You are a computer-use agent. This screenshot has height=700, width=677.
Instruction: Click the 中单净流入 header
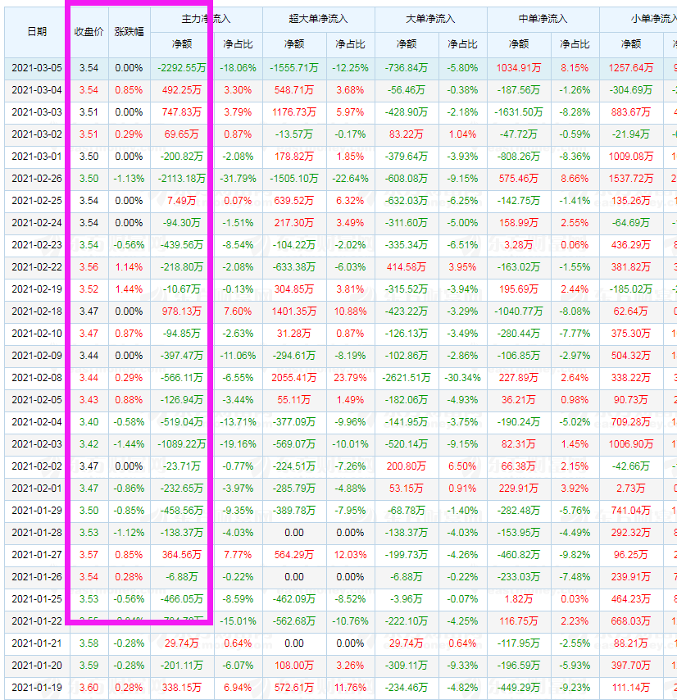click(543, 19)
